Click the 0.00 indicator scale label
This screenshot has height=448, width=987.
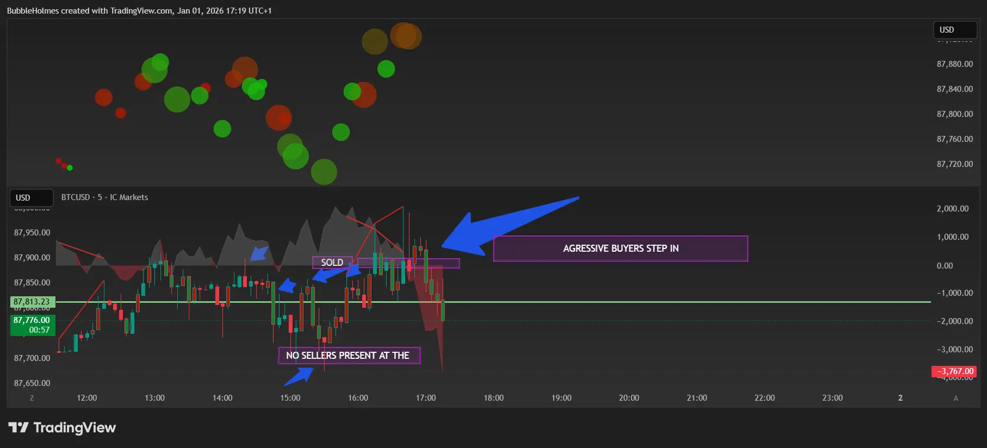tap(945, 266)
